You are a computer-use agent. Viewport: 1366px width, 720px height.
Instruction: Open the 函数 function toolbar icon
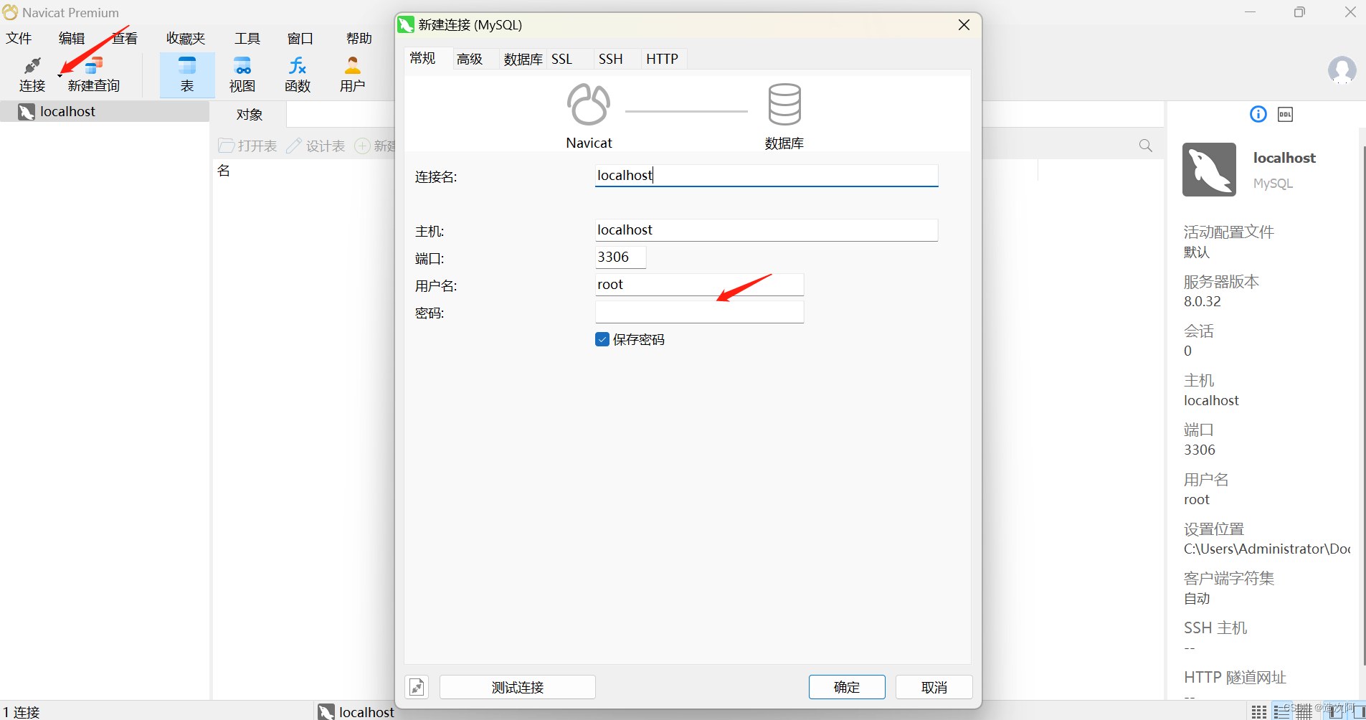pyautogui.click(x=298, y=74)
